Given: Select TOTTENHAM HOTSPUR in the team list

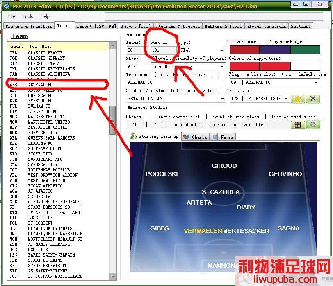Looking at the screenshot, I should 57,170.
